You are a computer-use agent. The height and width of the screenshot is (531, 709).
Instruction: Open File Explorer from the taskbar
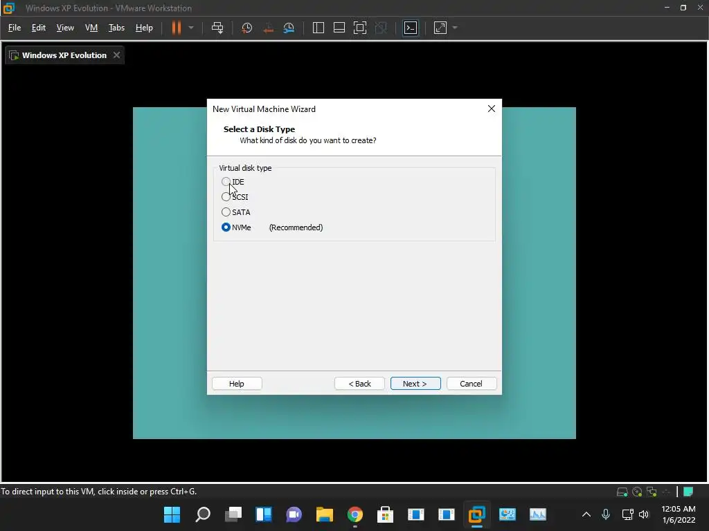[324, 514]
